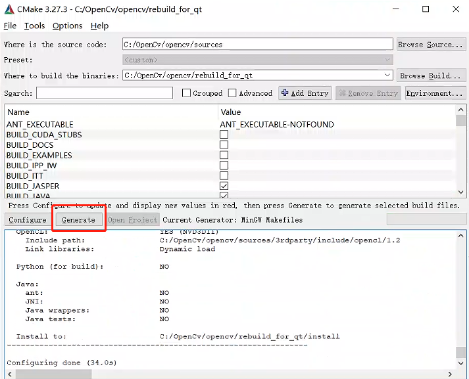The image size is (469, 379).
Task: Click the OpenCL include path log text
Action: [x=280, y=240]
